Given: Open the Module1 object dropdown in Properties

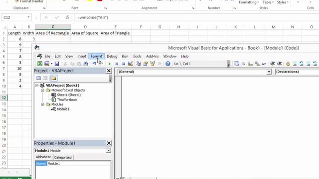Looking at the screenshot, I should [x=108, y=151].
